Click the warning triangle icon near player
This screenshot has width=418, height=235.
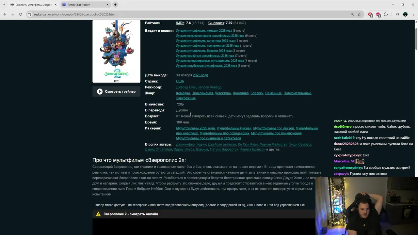tap(98, 214)
